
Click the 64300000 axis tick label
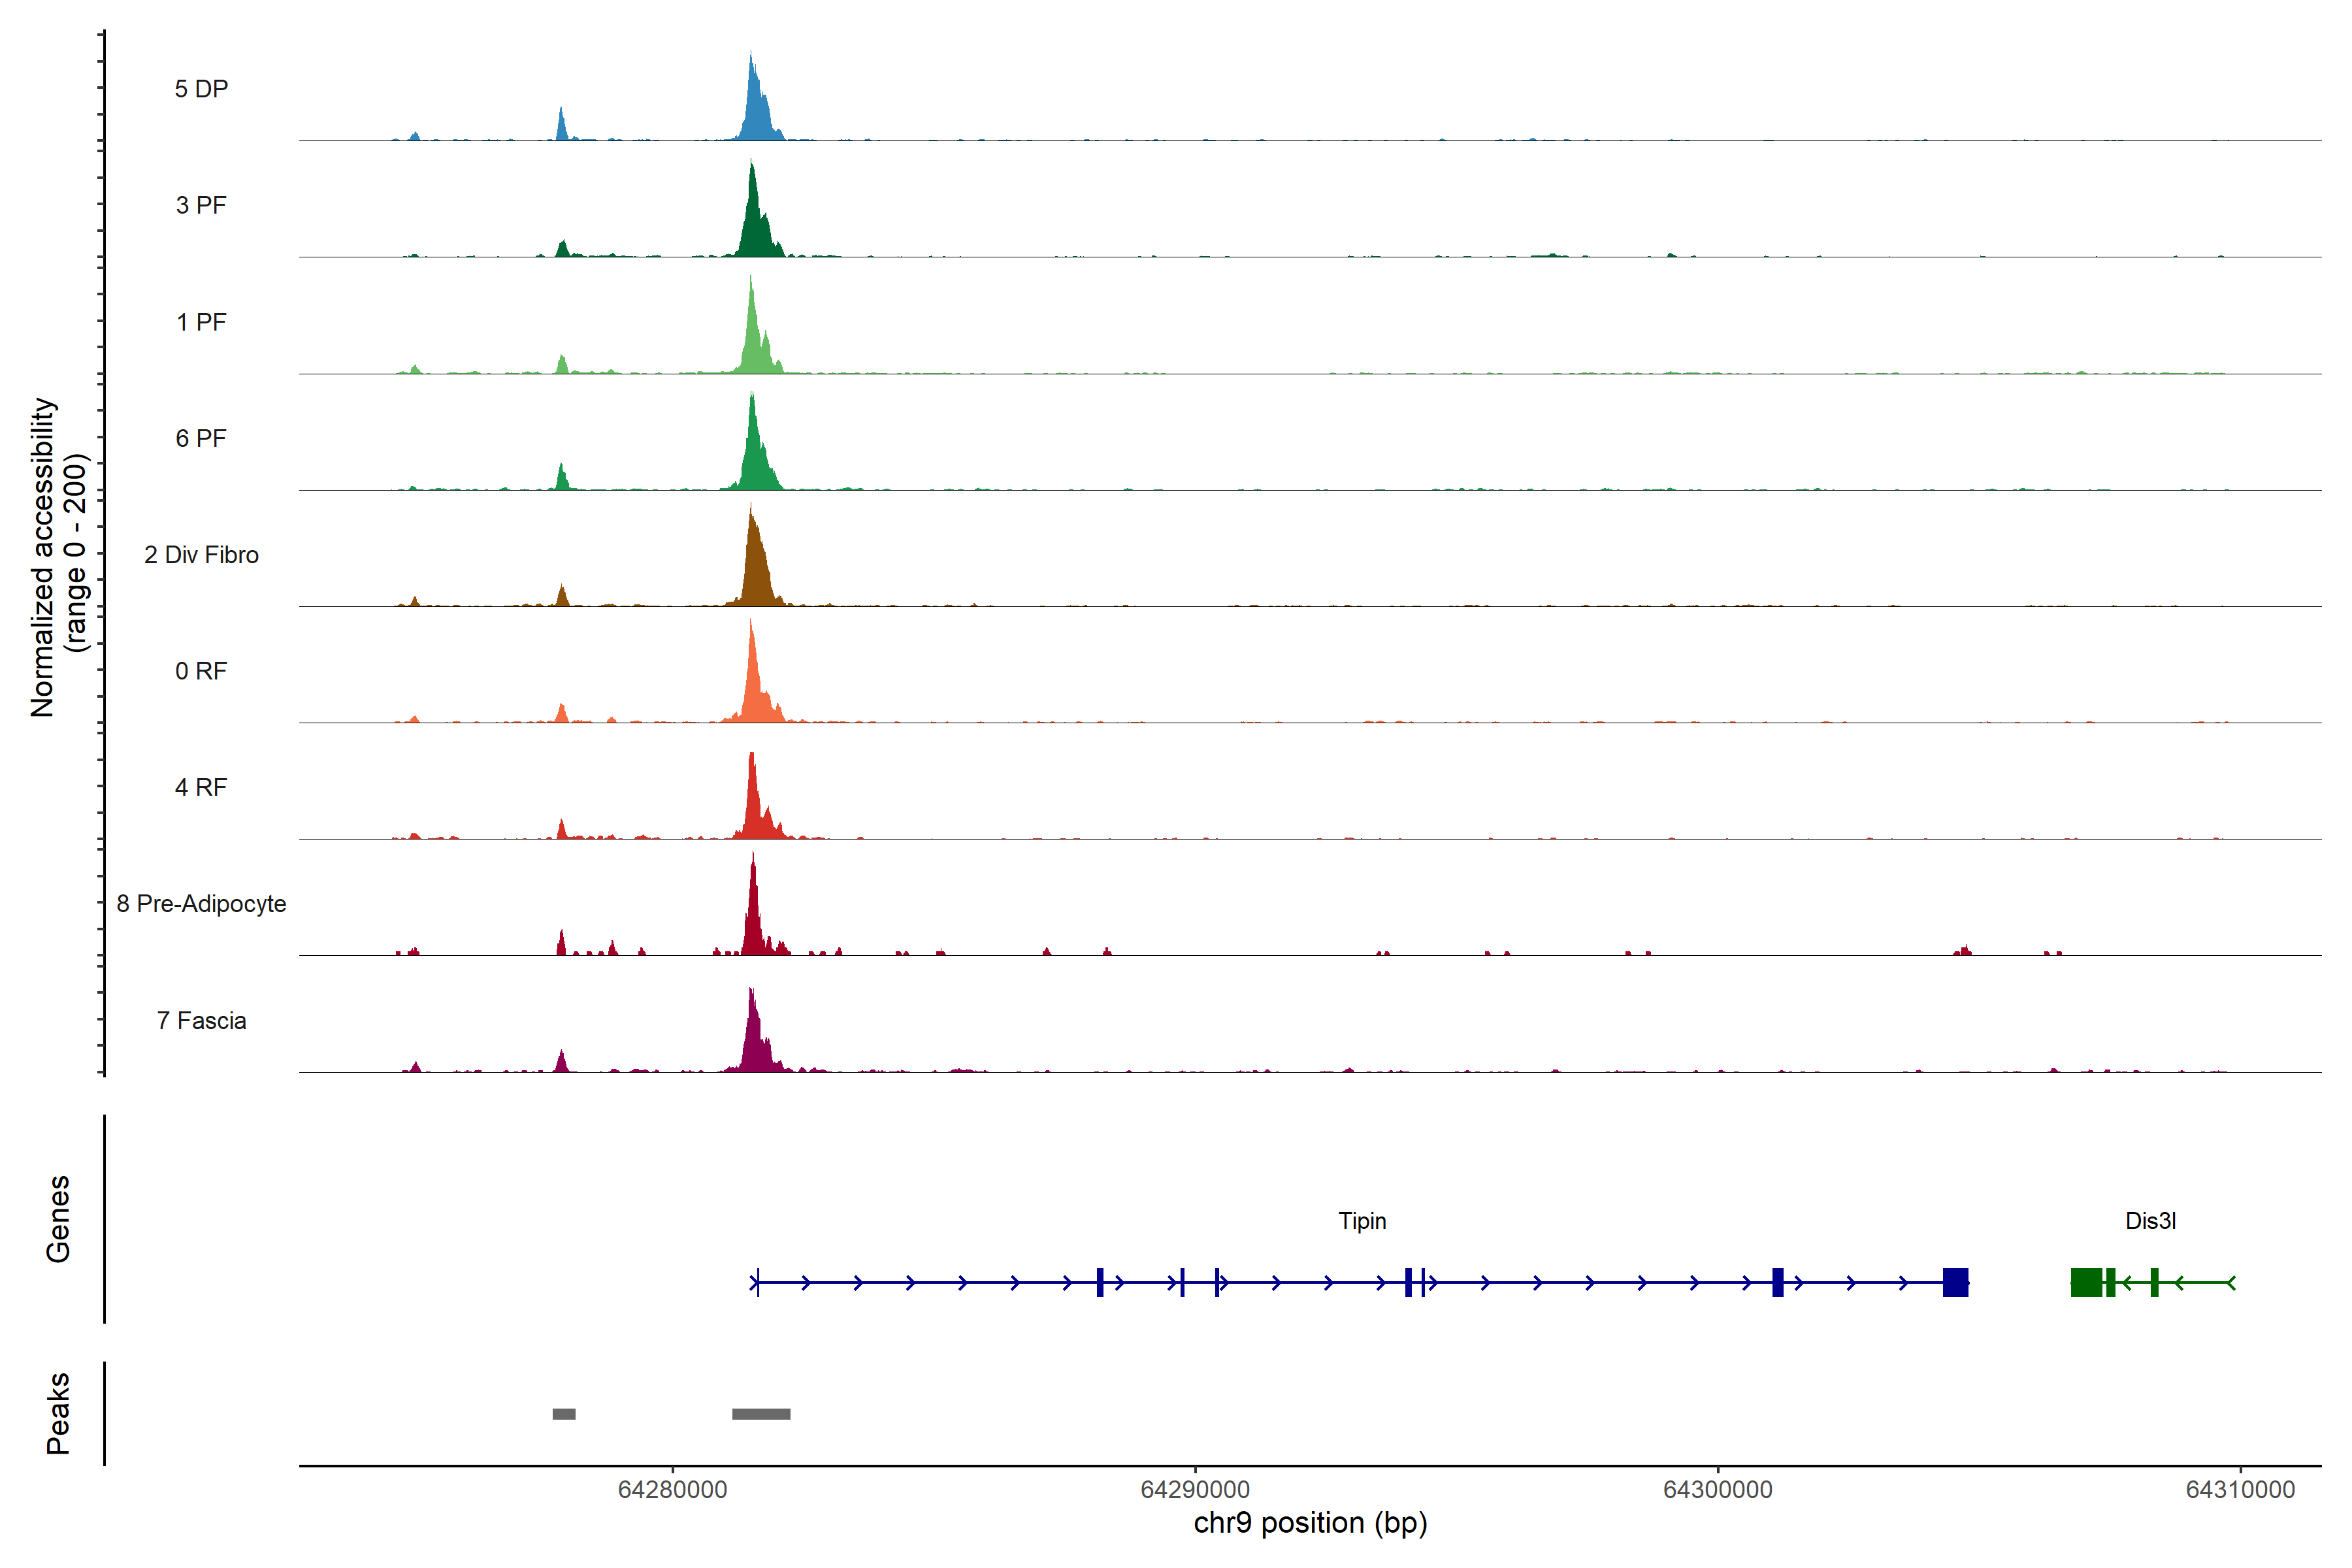[x=1718, y=1490]
